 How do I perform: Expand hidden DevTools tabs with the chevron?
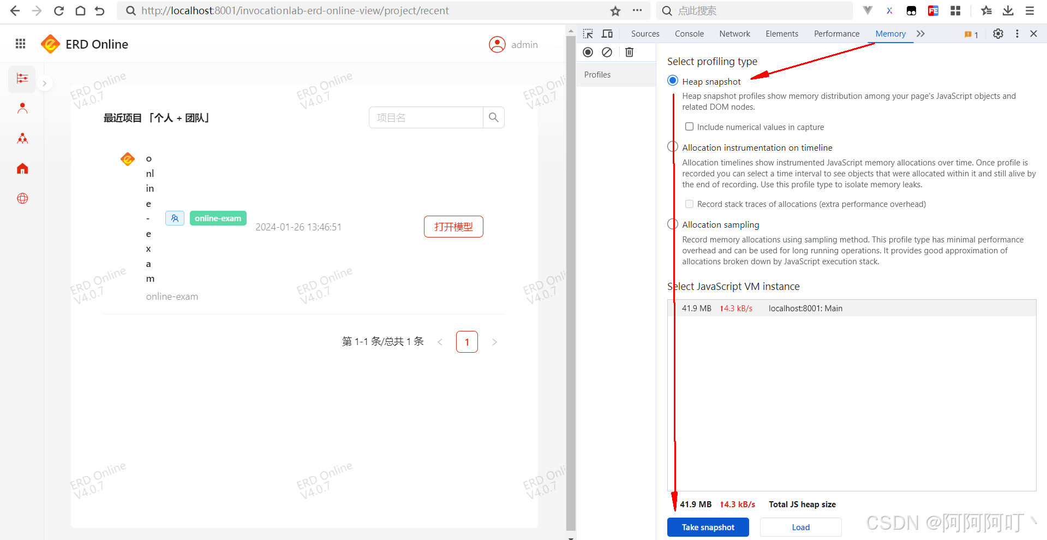click(920, 33)
